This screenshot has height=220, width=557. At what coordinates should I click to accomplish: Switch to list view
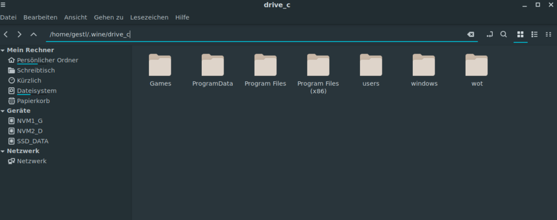click(x=534, y=34)
